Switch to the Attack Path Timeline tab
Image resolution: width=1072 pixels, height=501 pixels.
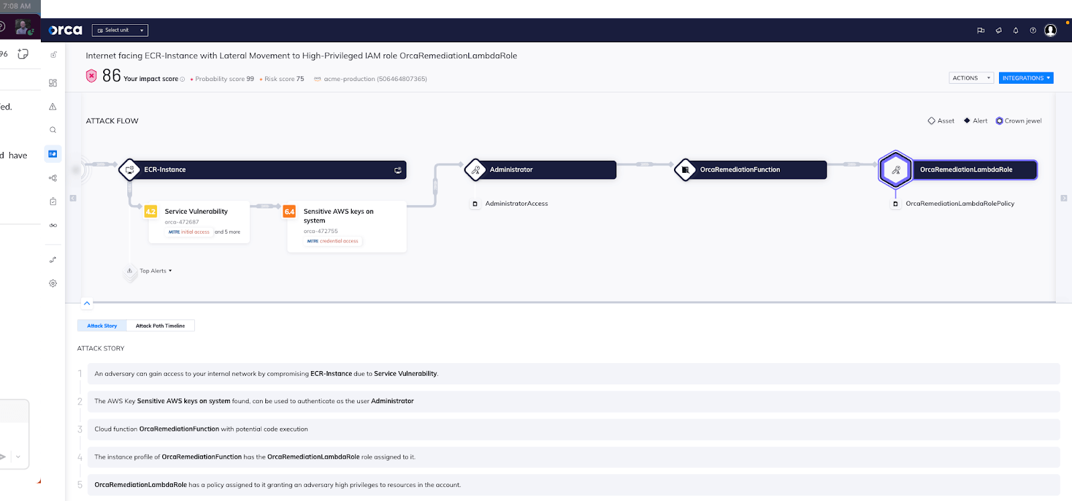coord(160,326)
